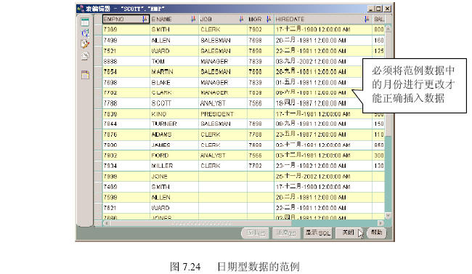Viewport: 472px width, 274px height.
Task: Click the pencil edit icon in sidebar
Action: (x=85, y=44)
